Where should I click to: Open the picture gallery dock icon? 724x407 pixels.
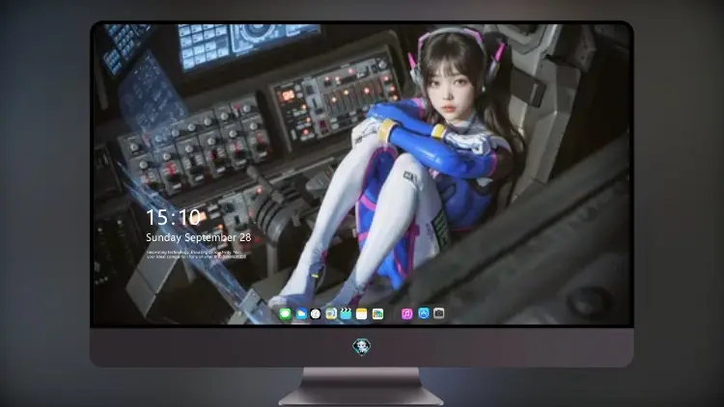point(377,314)
